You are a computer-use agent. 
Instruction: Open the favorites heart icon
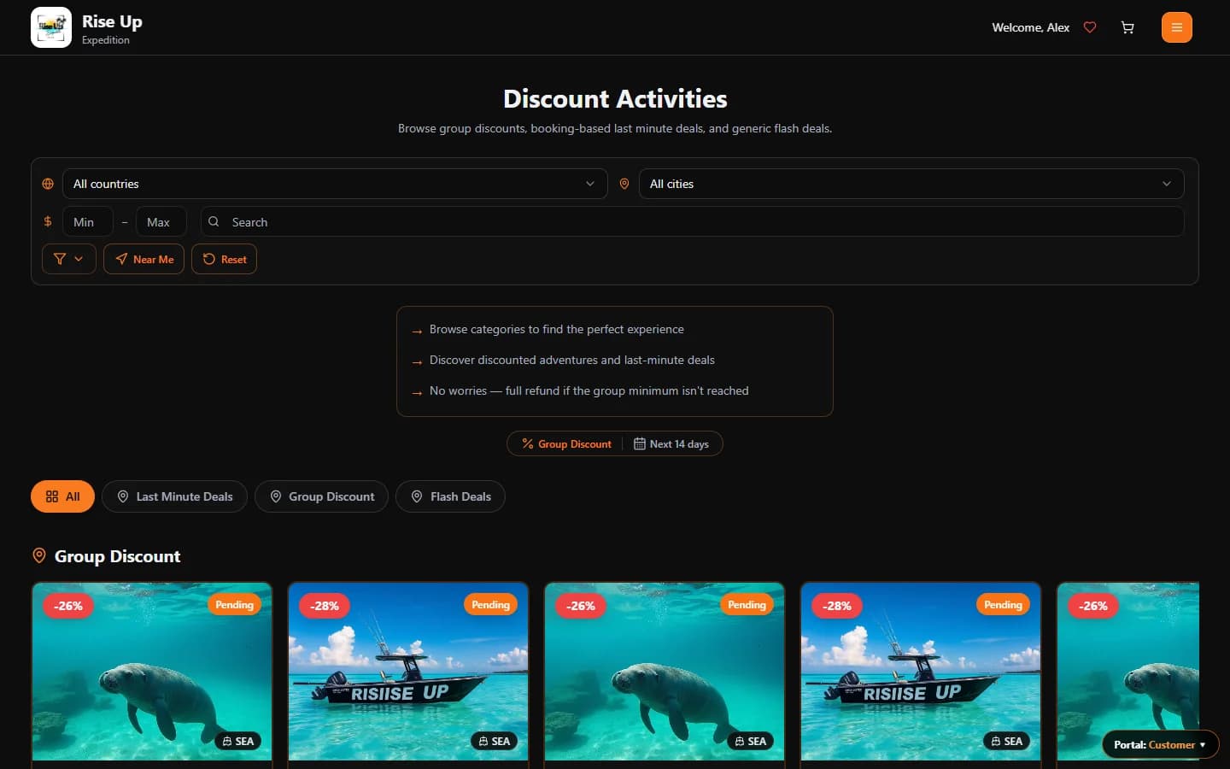click(x=1090, y=27)
